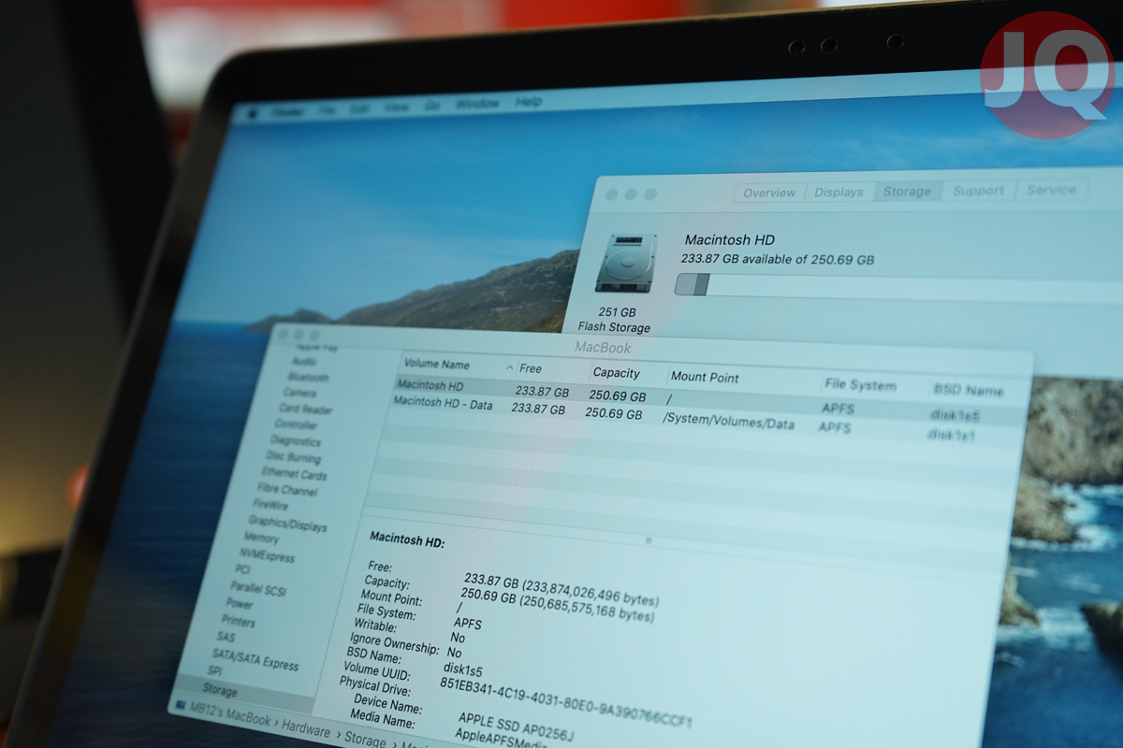Select Ethernet Cards in the sidebar
Image resolution: width=1123 pixels, height=748 pixels.
[294, 473]
